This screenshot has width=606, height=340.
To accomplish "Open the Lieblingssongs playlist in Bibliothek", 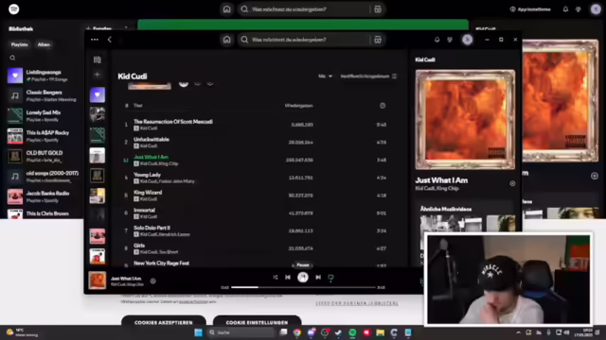I will (44, 76).
